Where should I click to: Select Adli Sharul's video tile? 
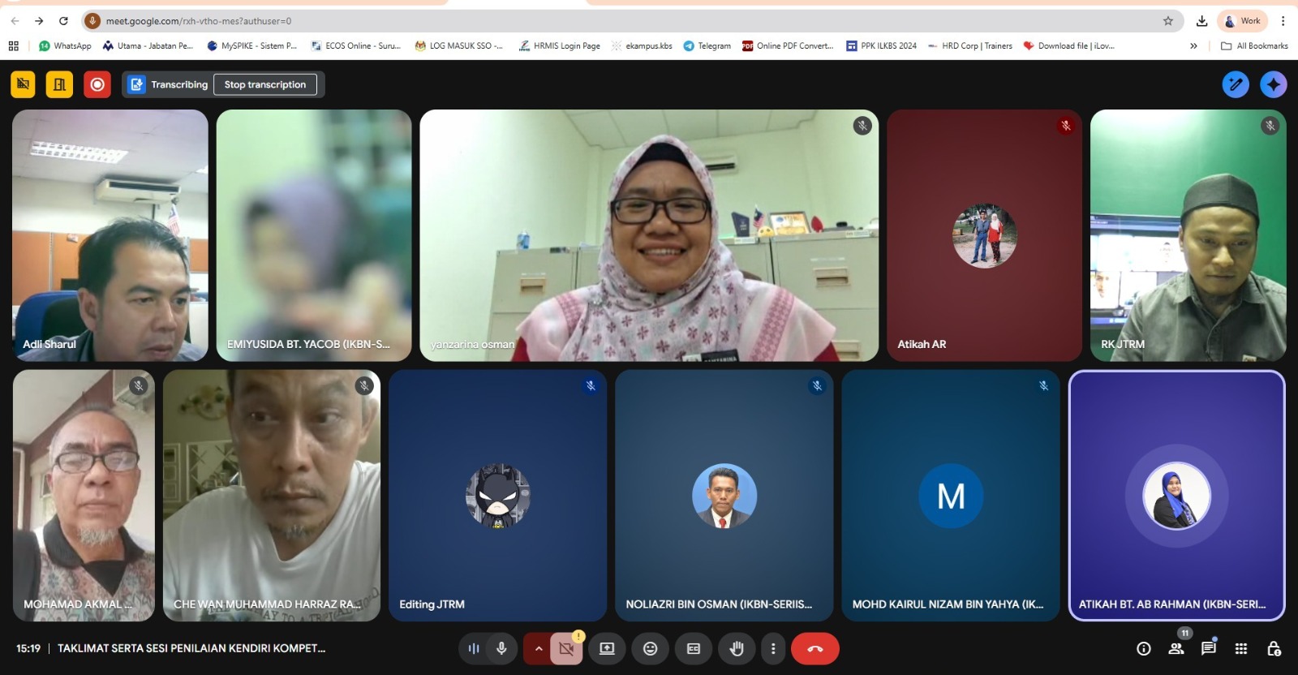pyautogui.click(x=110, y=235)
